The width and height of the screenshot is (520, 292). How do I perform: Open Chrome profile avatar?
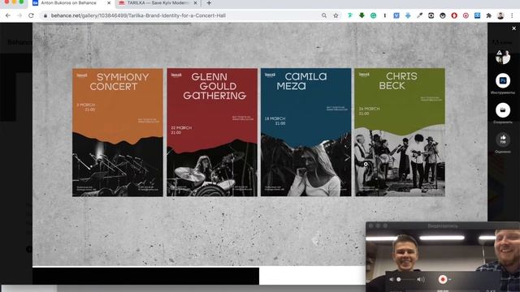tap(500, 15)
